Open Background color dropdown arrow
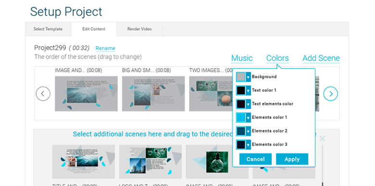 248,77
